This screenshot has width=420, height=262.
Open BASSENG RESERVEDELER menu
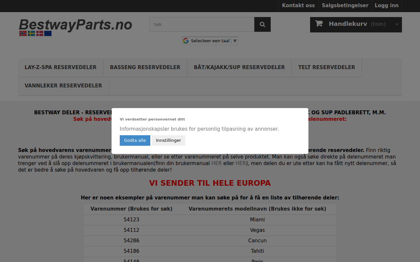[x=145, y=67]
